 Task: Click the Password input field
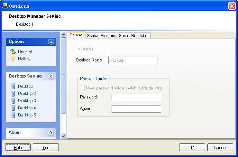pyautogui.click(x=136, y=97)
